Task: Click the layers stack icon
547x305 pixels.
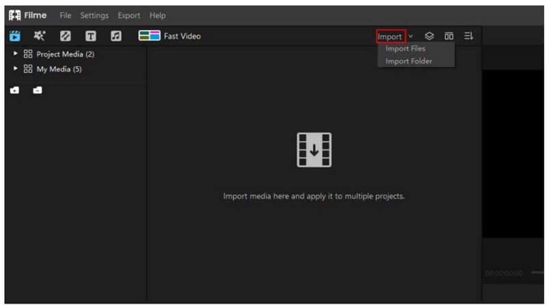Action: coord(429,36)
